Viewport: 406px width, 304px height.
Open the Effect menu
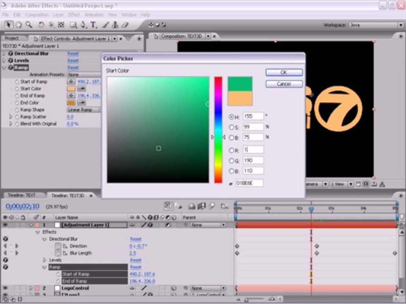coord(74,15)
